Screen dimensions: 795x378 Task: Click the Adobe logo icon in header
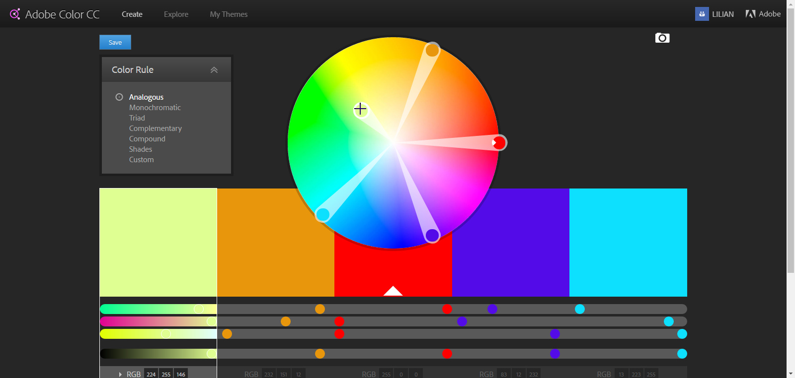pos(750,14)
